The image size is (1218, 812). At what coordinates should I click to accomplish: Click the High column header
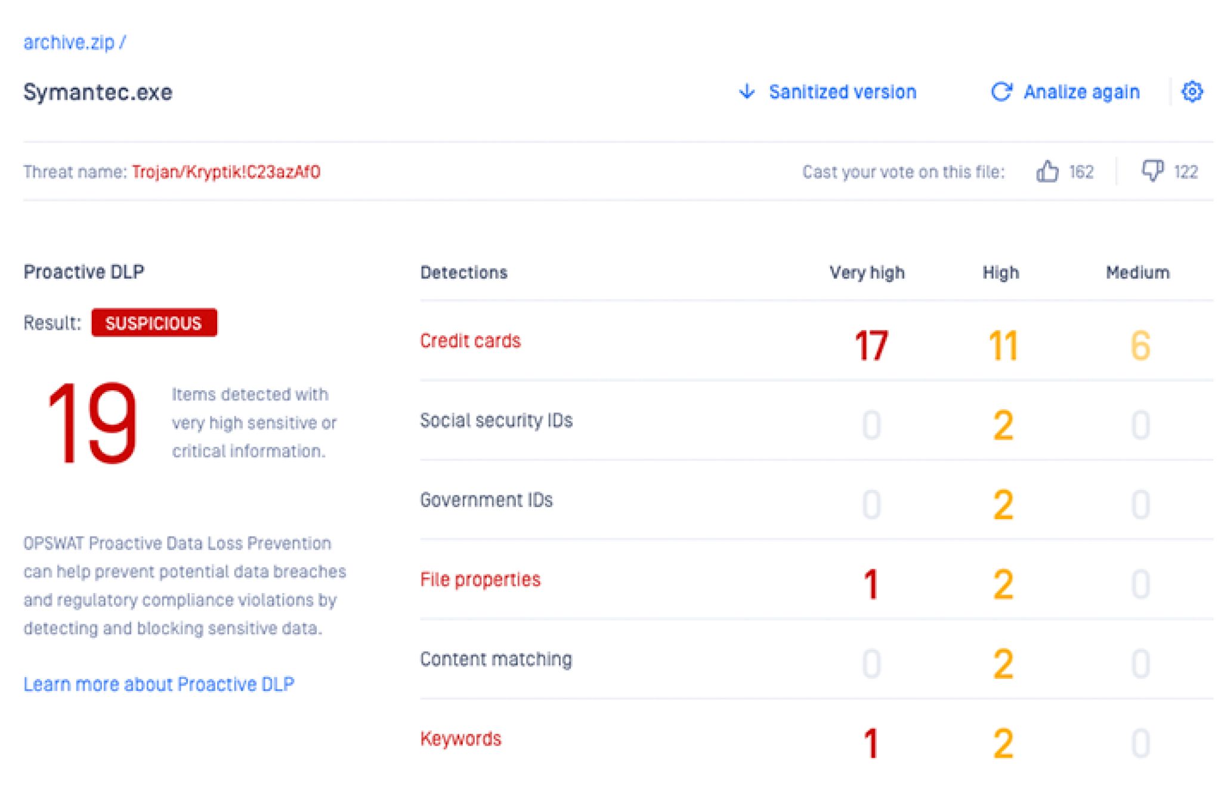coord(1000,272)
